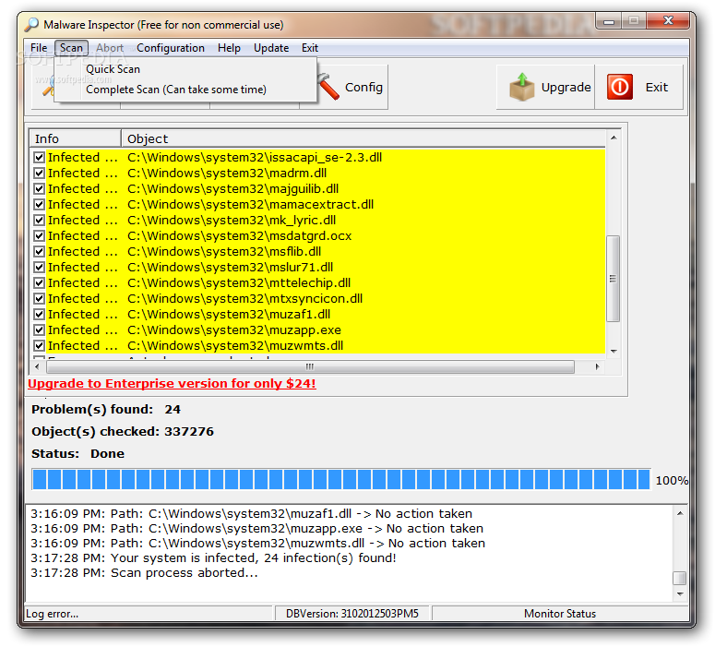Click the 'Your system is infected' log line
The width and height of the screenshot is (715, 647).
click(213, 558)
